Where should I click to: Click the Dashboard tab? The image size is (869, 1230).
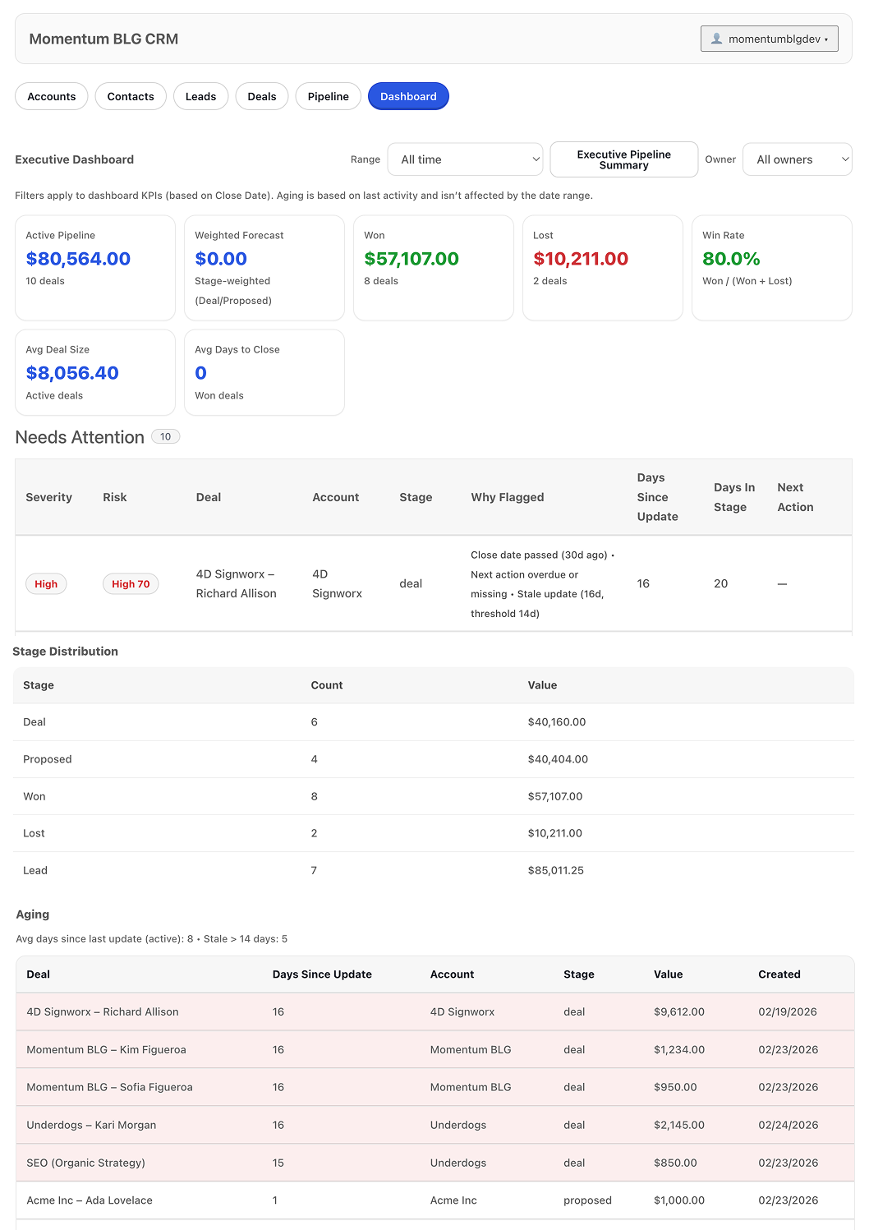tap(408, 96)
